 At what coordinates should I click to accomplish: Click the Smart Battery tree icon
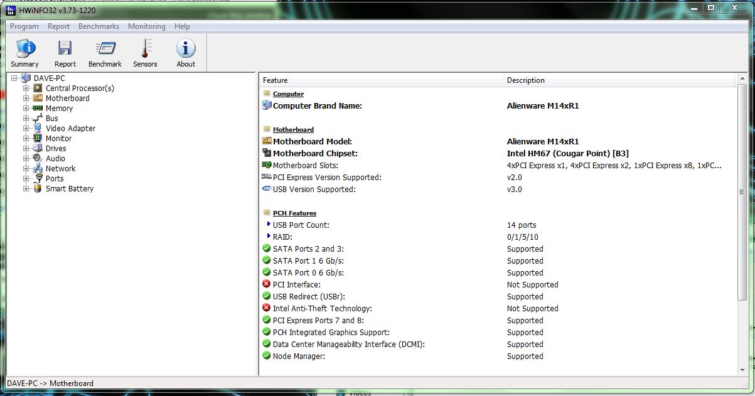click(x=38, y=189)
